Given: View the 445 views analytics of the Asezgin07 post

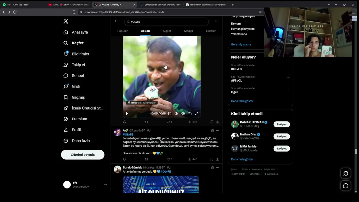Looking at the screenshot, I should point(193,159).
